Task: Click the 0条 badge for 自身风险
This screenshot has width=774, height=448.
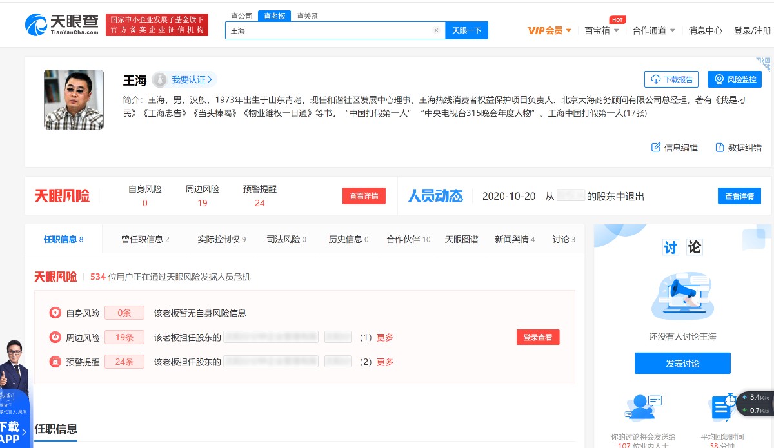Action: pyautogui.click(x=124, y=313)
